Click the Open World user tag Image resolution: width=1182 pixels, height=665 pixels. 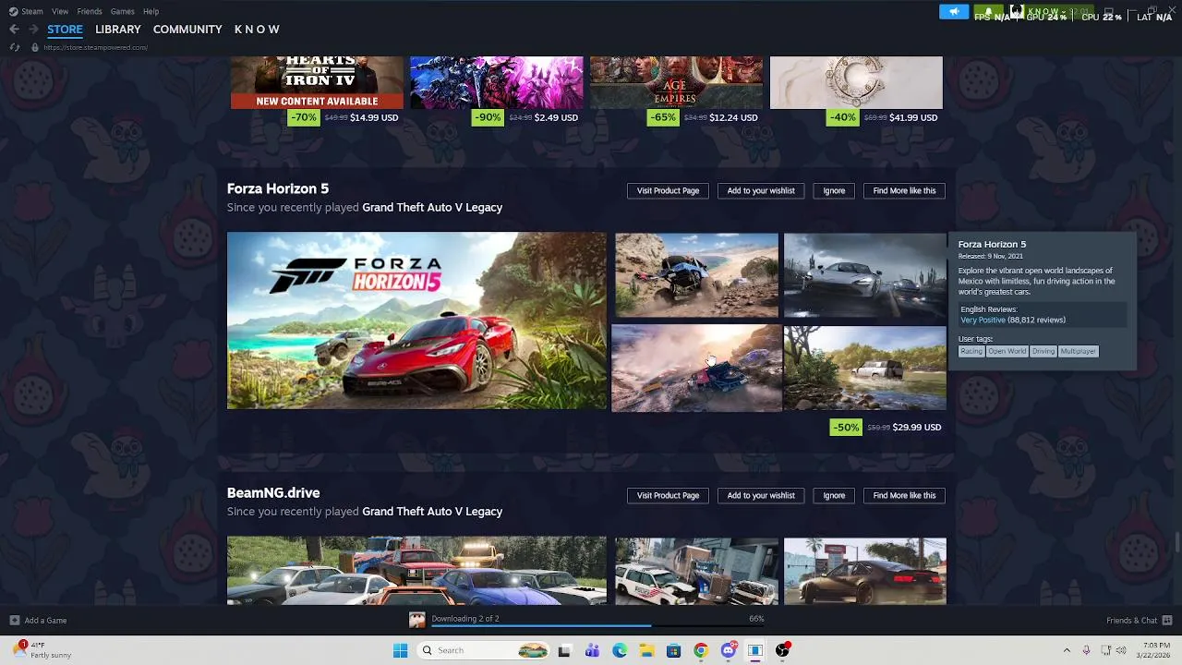(x=1007, y=351)
